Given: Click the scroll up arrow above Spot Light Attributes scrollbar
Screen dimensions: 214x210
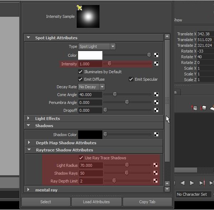Looking at the screenshot, I should point(167,36).
